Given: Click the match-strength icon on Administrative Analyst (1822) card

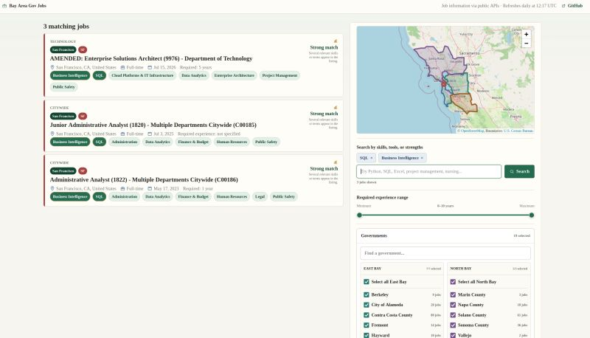Looking at the screenshot, I should 336,162.
